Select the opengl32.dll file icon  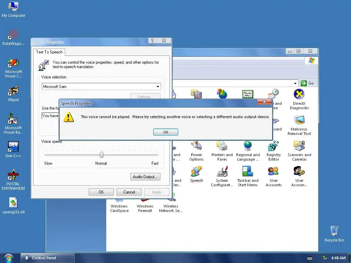(13, 206)
